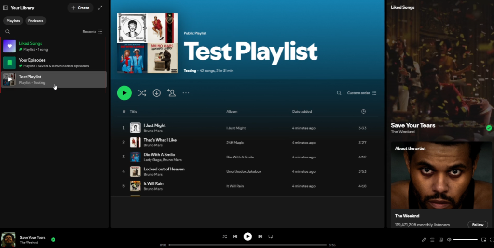Sort tracks by the duration clock column

[x=363, y=112]
